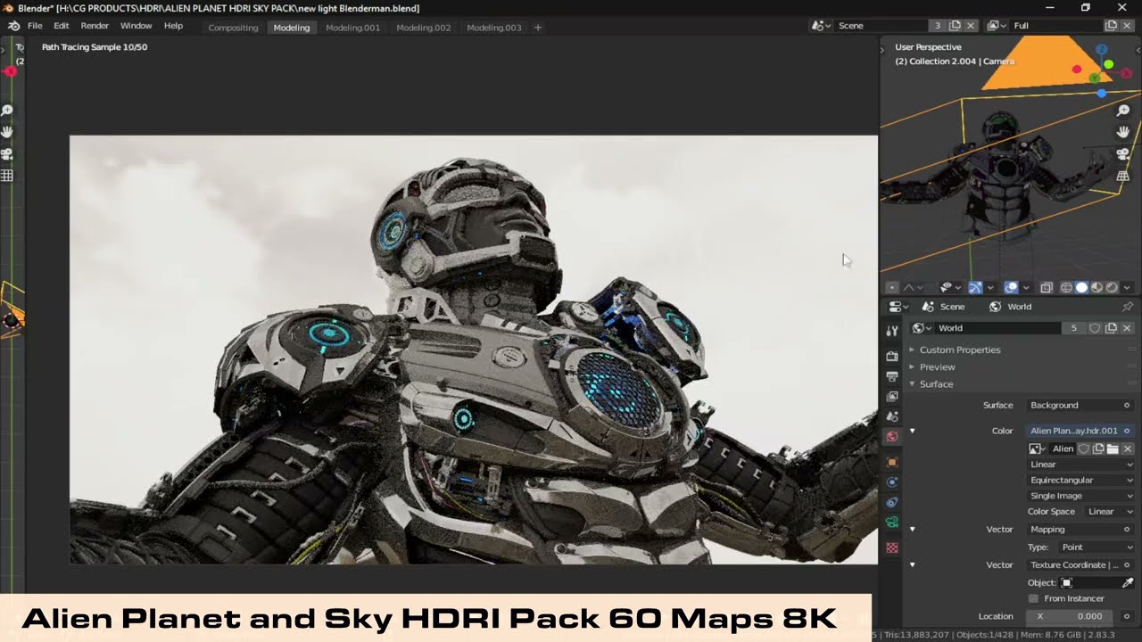
Task: Switch to solid viewport shading
Action: [1081, 287]
